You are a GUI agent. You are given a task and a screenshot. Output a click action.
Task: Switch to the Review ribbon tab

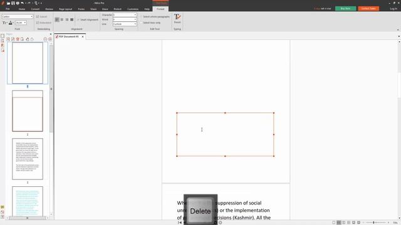49,9
